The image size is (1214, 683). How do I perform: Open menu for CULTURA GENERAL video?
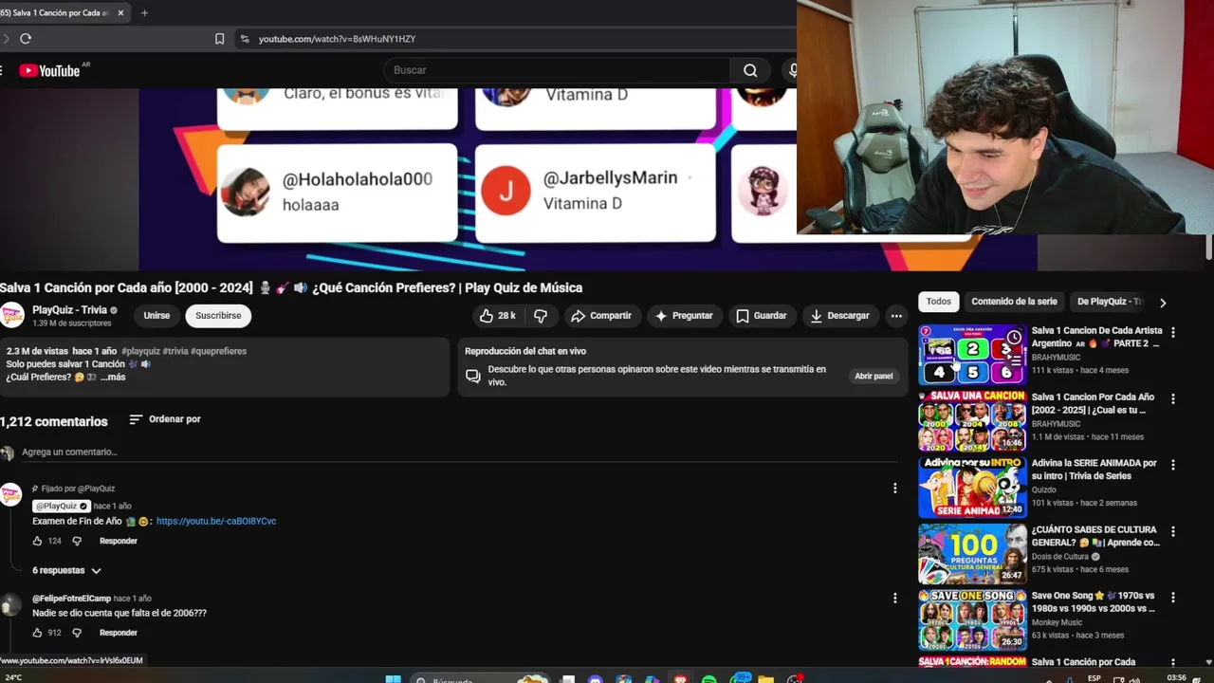tap(1173, 532)
